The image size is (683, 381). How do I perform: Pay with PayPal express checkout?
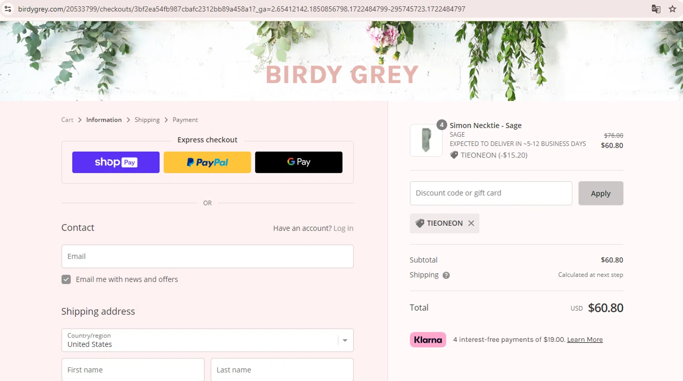click(207, 162)
